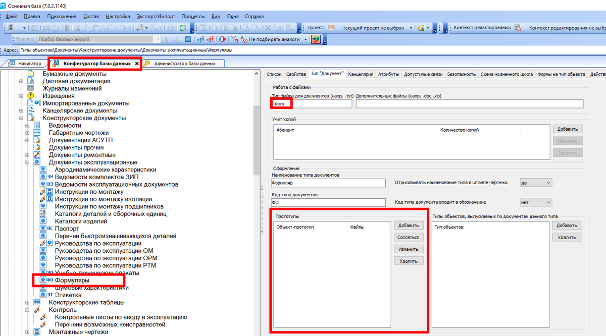The width and height of the screenshot is (606, 336).
Task: Click the Redo arrow icon
Action: [x=124, y=28]
